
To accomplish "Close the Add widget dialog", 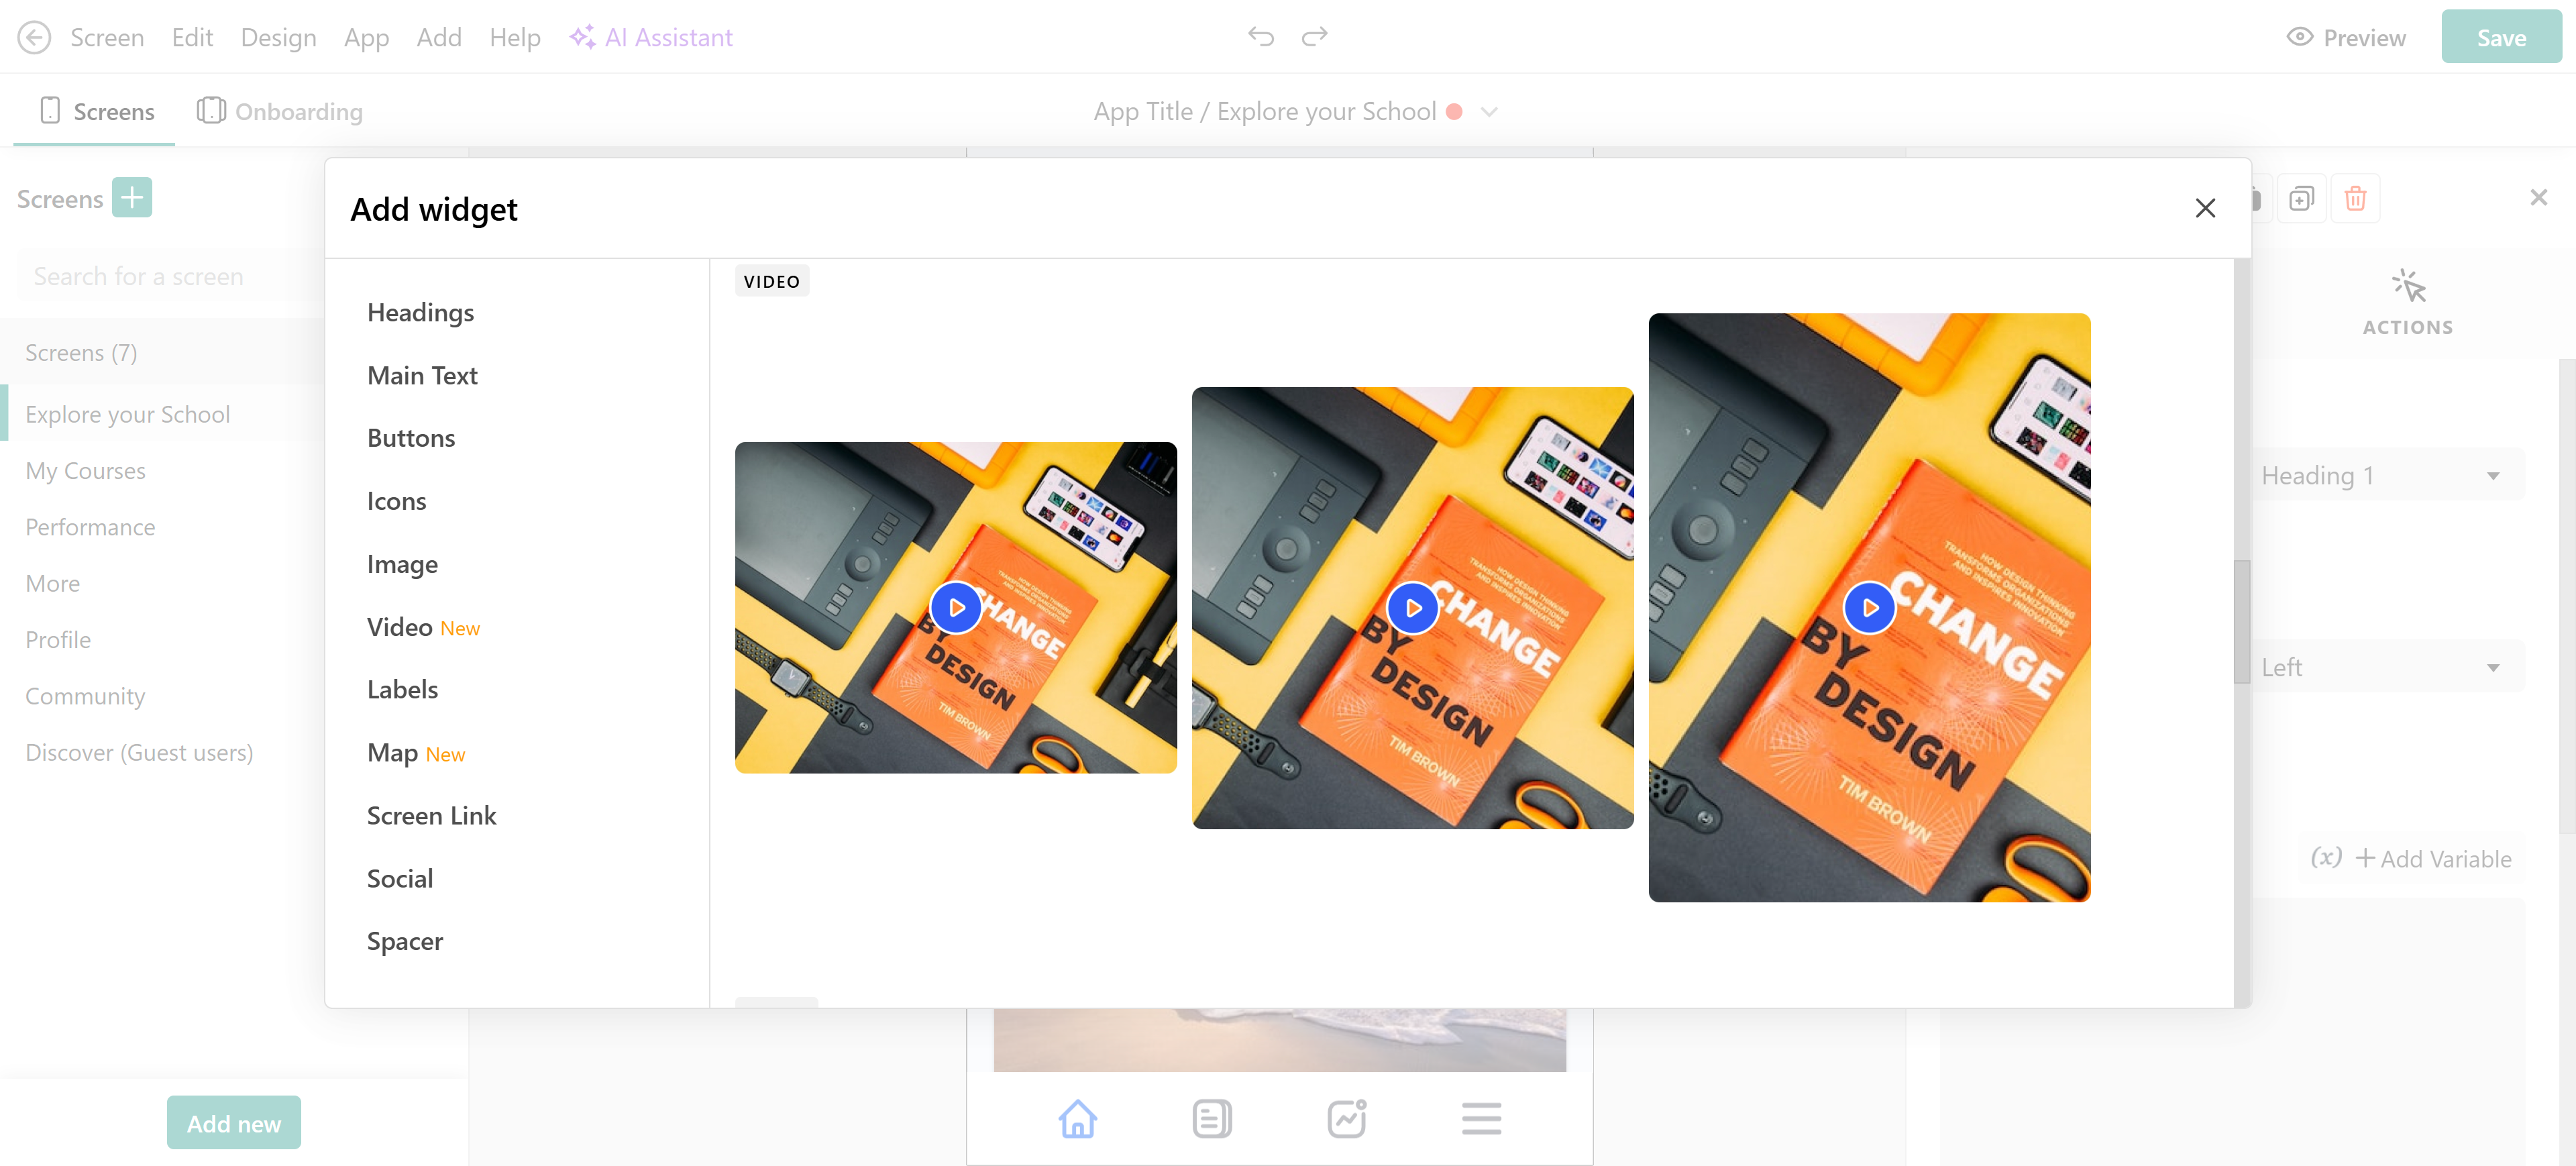I will [2205, 208].
